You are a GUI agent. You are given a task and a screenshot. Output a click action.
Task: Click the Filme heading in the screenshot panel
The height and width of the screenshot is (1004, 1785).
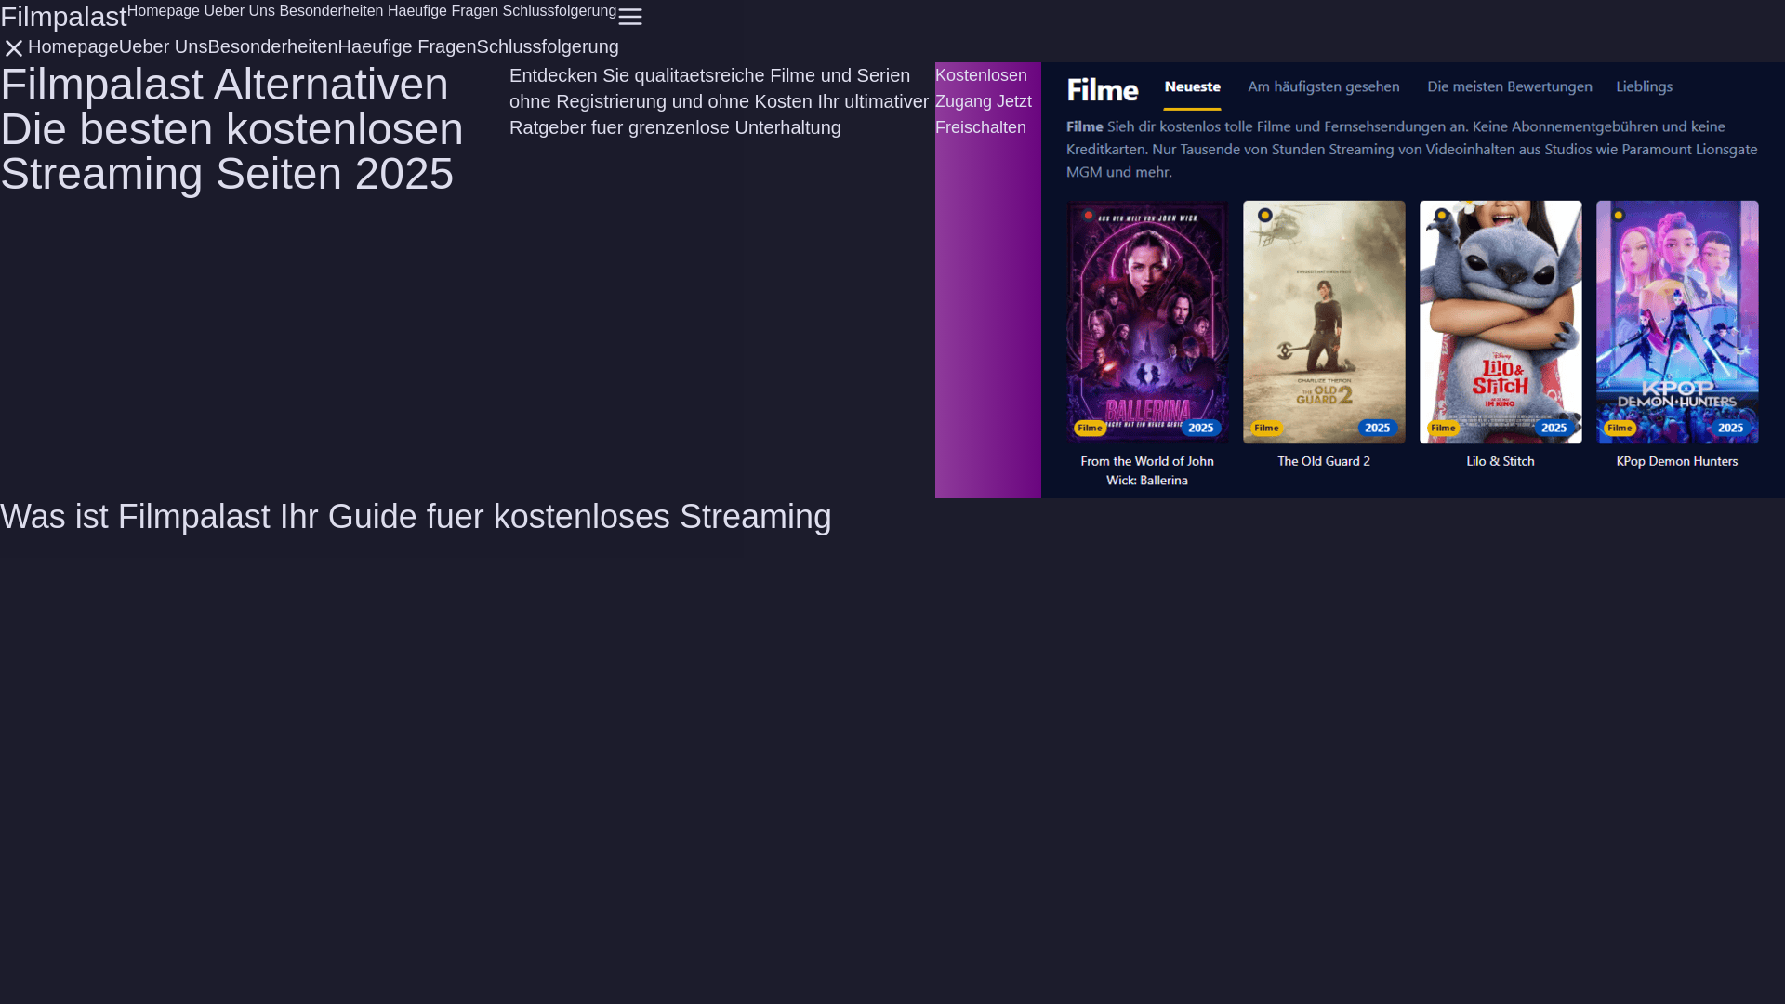click(1103, 90)
